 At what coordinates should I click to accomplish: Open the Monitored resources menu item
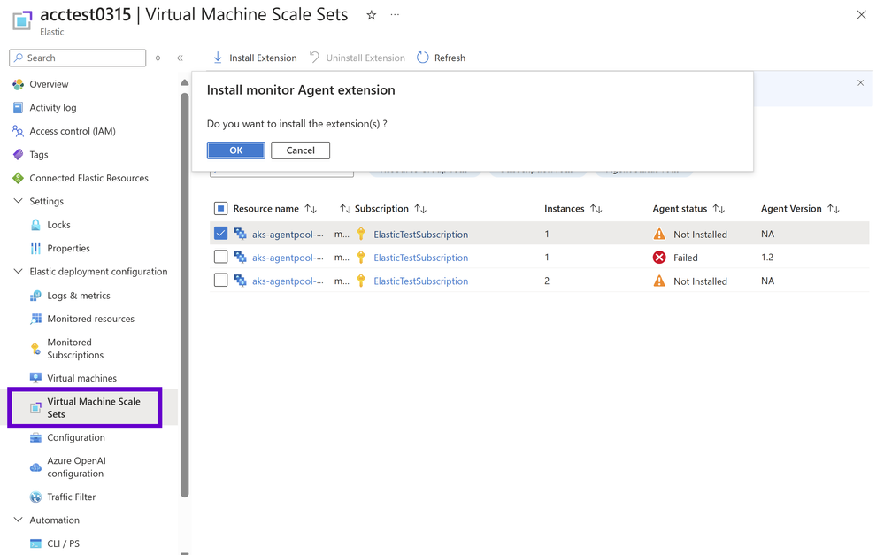tap(90, 319)
